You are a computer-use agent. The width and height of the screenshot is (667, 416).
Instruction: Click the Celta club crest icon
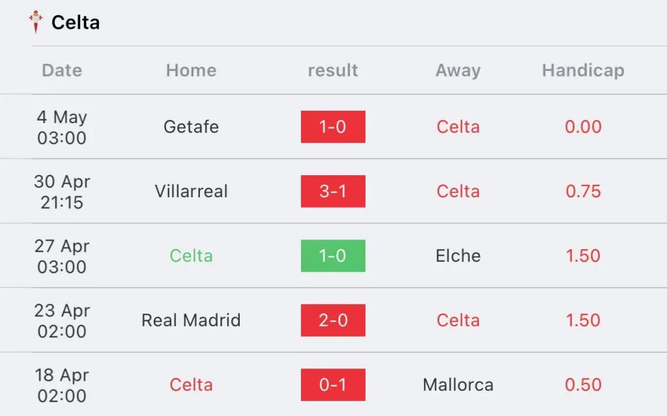(36, 22)
